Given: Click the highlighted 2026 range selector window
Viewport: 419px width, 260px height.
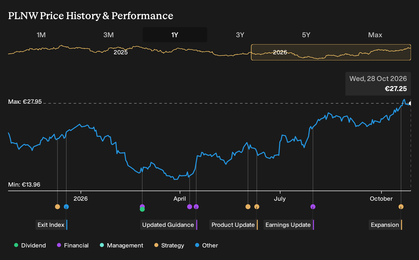Looking at the screenshot, I should tap(331, 52).
